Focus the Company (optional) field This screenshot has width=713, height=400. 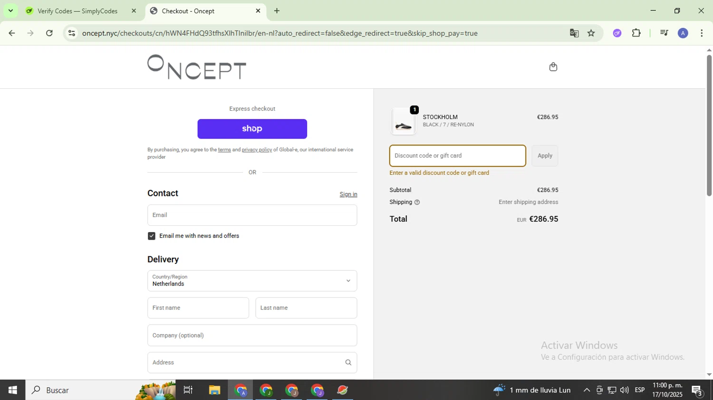click(x=252, y=335)
